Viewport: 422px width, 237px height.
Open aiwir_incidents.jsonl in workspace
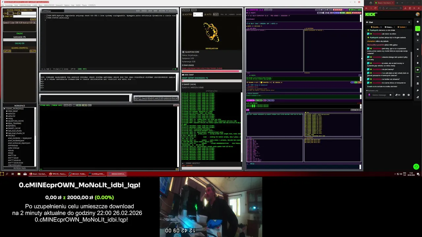click(16, 141)
